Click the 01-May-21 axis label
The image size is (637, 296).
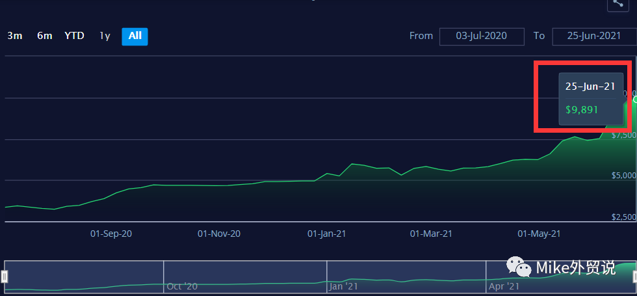539,234
